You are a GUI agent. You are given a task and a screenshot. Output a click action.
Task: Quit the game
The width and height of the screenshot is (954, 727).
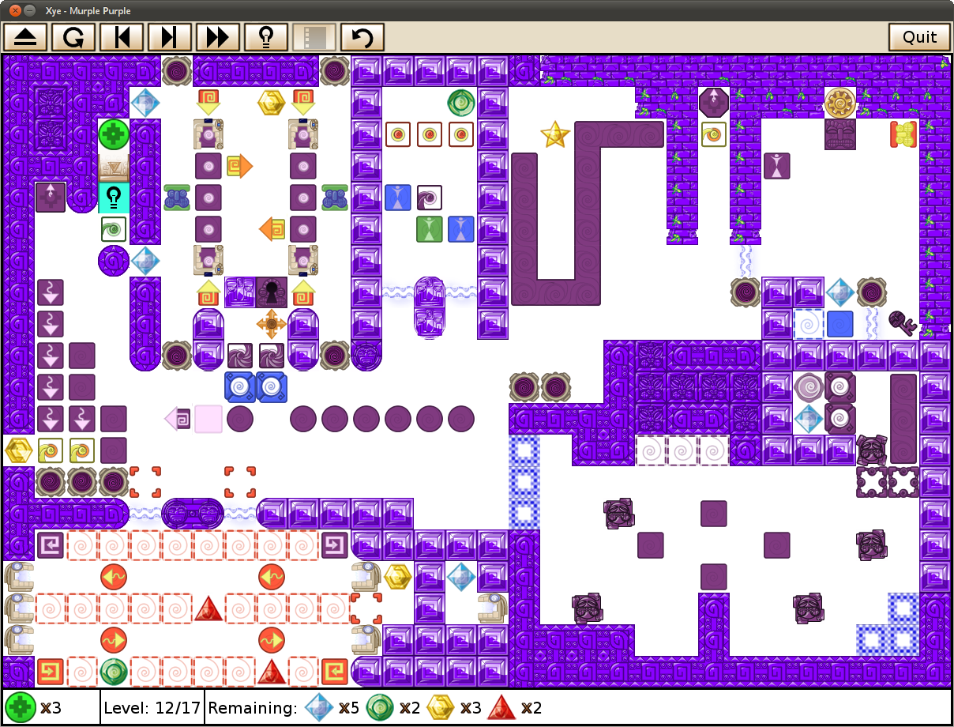pos(919,36)
